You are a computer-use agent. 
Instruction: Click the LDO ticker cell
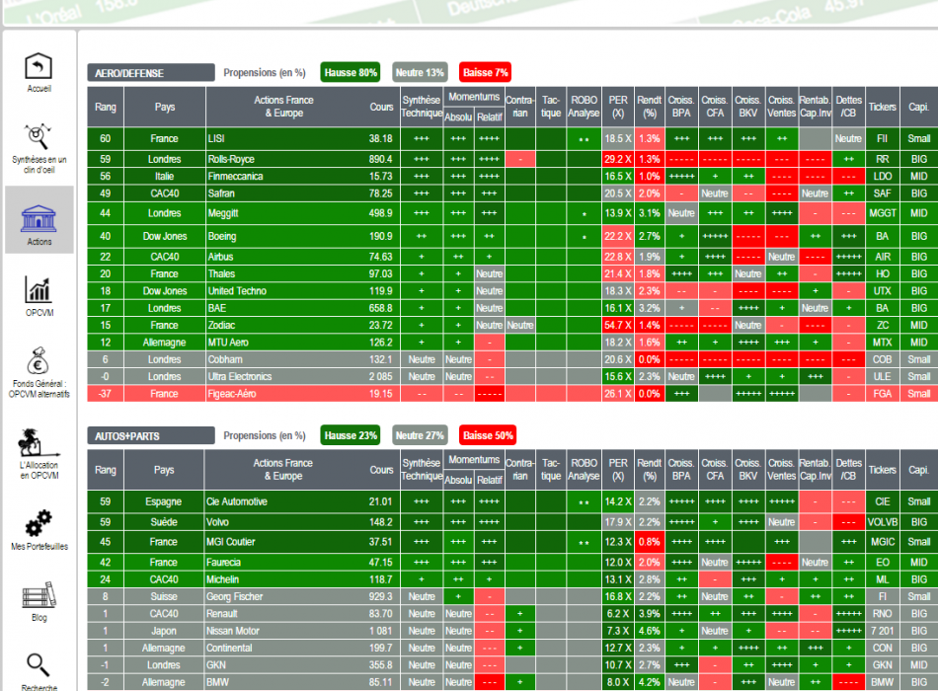pos(883,177)
